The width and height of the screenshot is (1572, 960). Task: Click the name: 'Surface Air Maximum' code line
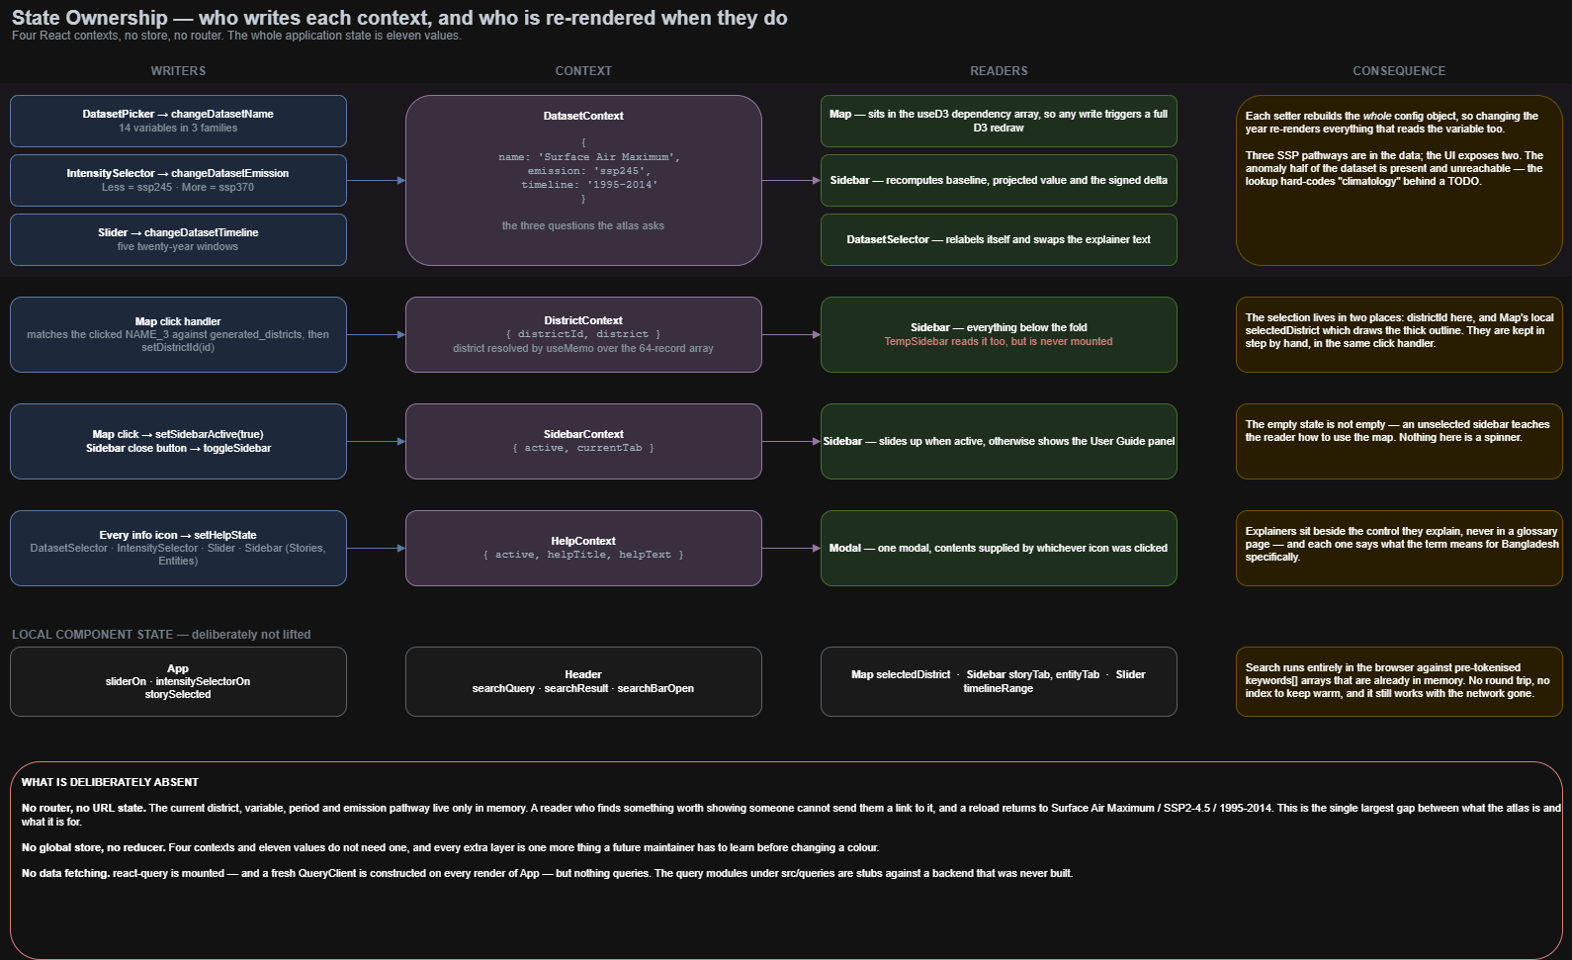(589, 157)
